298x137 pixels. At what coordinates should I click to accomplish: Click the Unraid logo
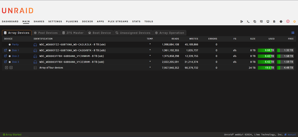18,11
